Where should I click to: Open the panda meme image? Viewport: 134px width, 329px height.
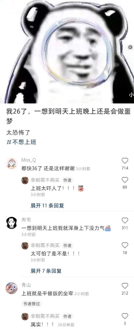pyautogui.click(x=67, y=51)
